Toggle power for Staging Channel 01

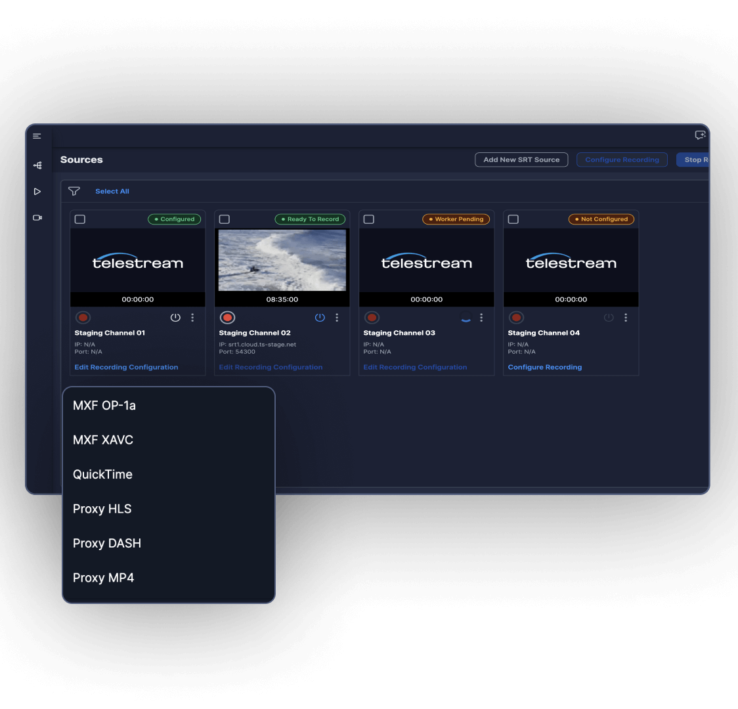point(175,318)
